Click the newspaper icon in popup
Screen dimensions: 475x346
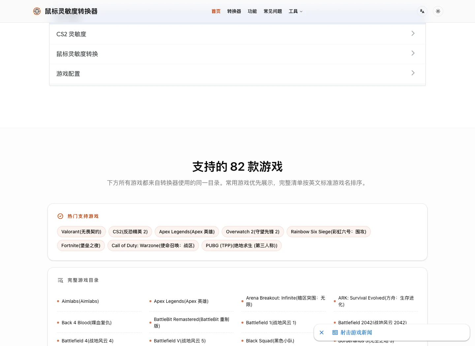335,332
